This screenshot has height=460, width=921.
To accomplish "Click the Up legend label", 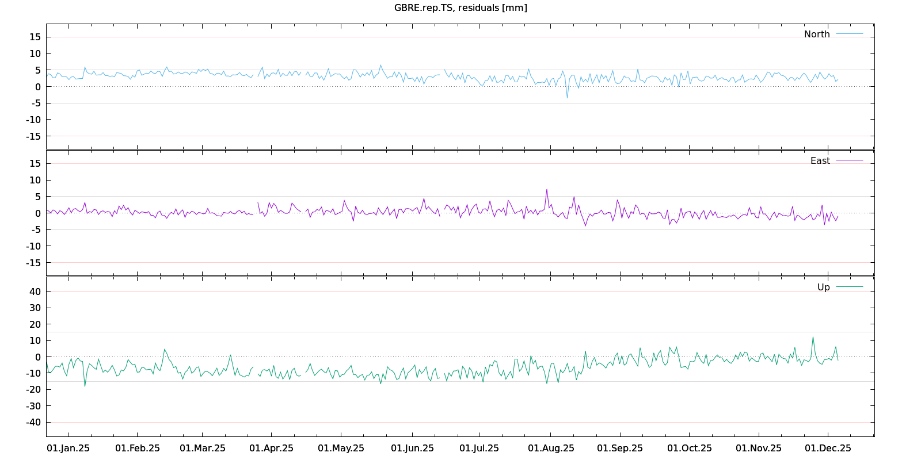I will pos(823,287).
